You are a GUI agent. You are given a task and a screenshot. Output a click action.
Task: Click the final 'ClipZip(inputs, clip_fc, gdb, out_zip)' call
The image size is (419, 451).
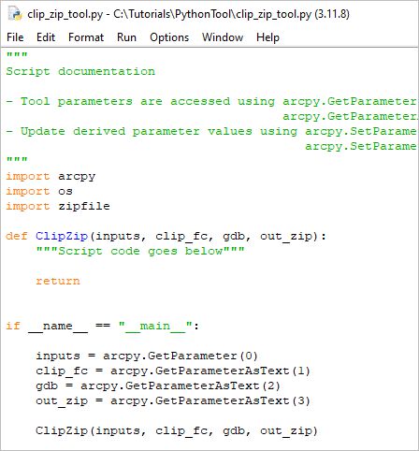tap(177, 431)
